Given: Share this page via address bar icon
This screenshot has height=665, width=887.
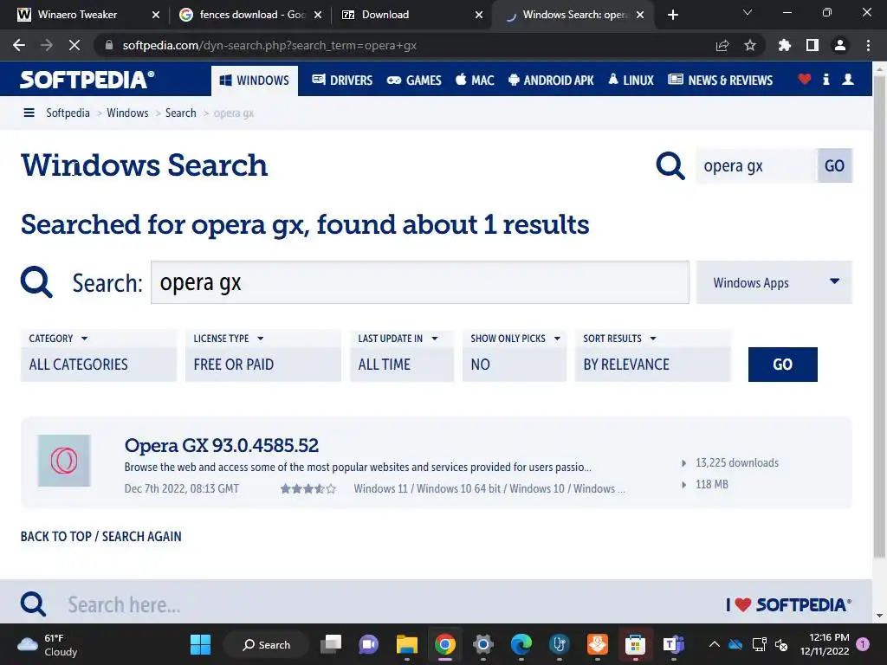Looking at the screenshot, I should tap(722, 45).
